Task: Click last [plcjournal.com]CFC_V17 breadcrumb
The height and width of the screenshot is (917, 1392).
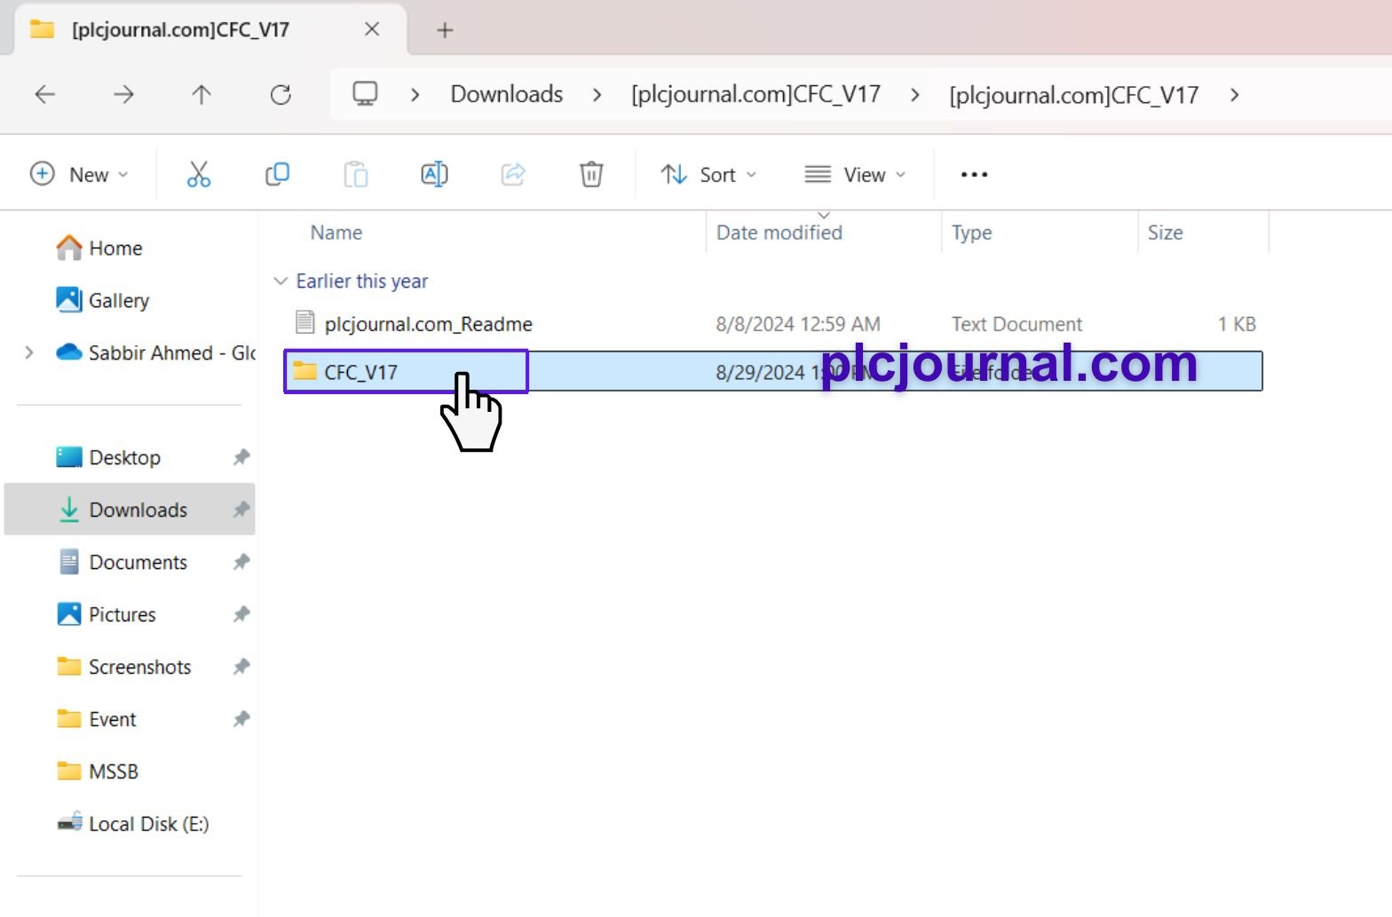Action: (1073, 95)
